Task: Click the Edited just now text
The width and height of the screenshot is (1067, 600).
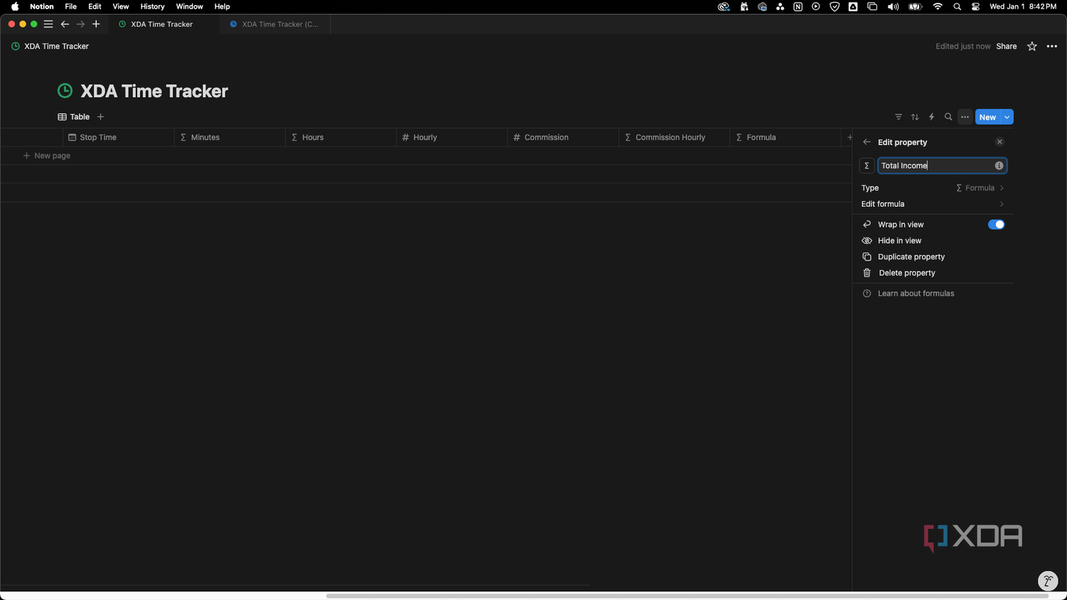Action: coord(963,46)
